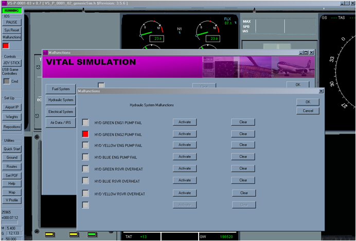
Task: Open the Routes utility
Action: (x=12, y=166)
